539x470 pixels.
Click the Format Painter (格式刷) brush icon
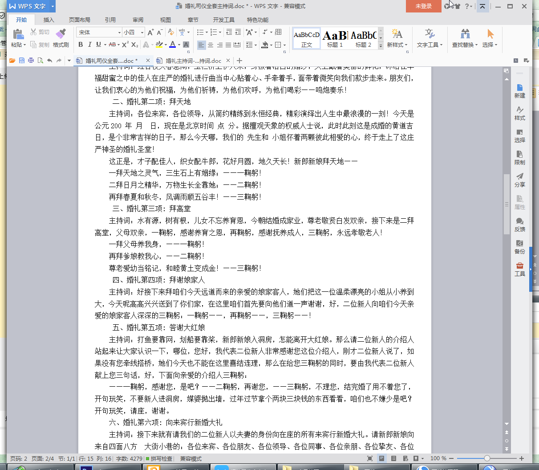pos(61,34)
